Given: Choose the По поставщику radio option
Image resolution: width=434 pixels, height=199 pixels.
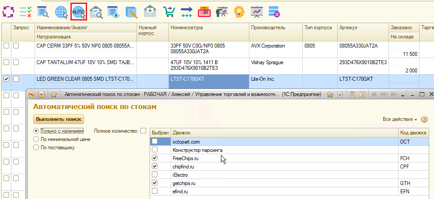Looking at the screenshot, I should click(36, 148).
